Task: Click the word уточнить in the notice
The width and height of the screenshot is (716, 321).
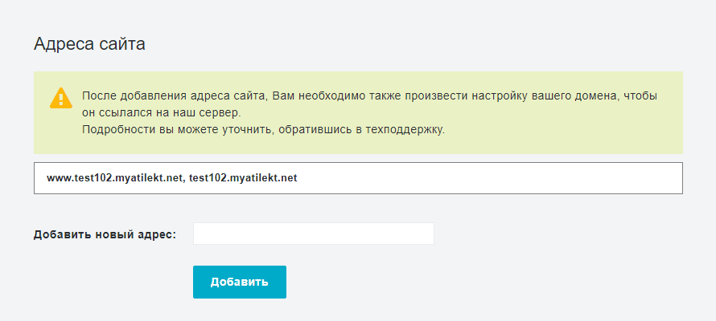Action: click(248, 130)
